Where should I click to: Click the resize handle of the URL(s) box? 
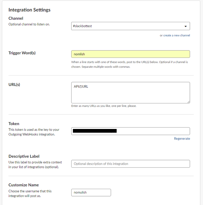(188, 101)
